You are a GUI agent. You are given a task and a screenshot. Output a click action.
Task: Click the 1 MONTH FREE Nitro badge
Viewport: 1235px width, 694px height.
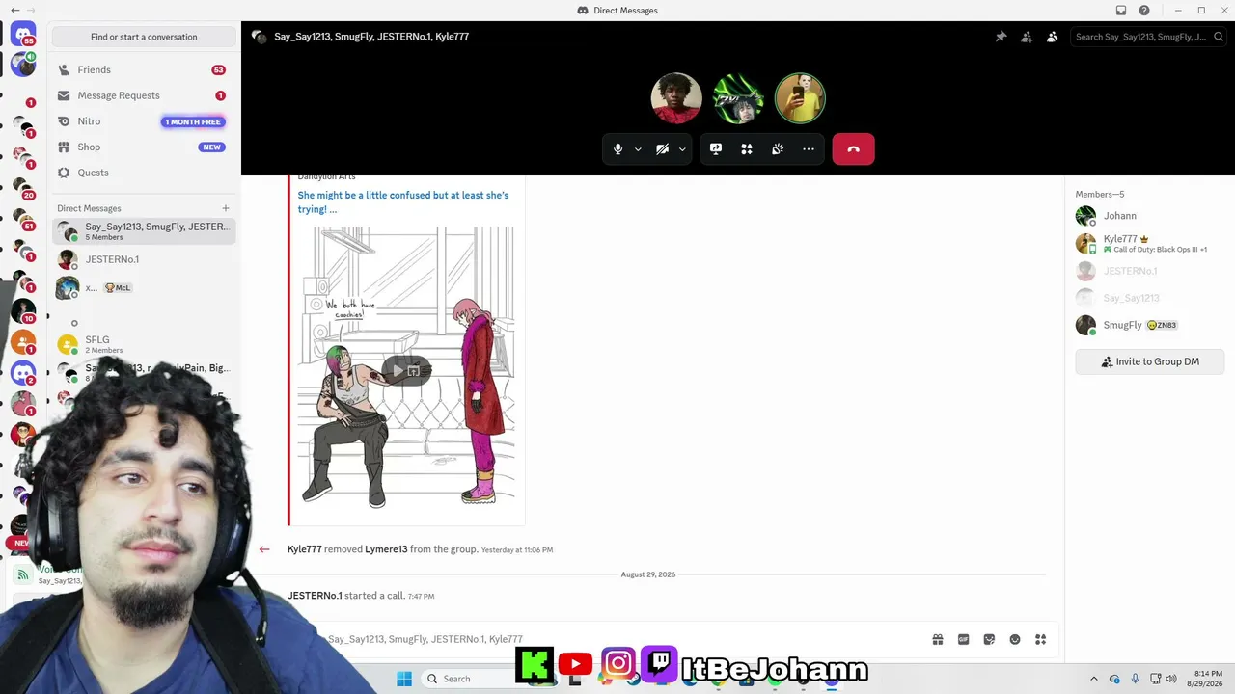[193, 121]
